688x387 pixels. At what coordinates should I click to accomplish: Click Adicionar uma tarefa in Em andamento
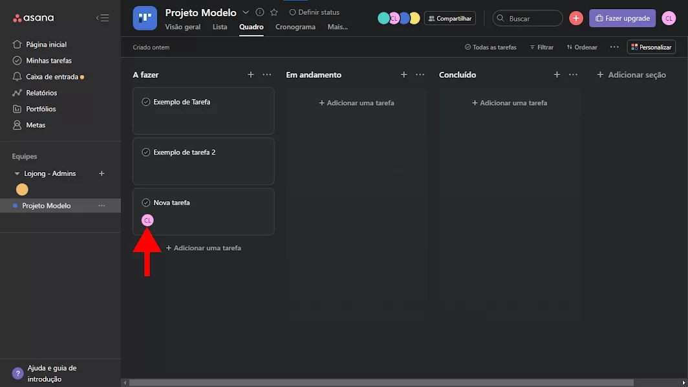point(356,103)
